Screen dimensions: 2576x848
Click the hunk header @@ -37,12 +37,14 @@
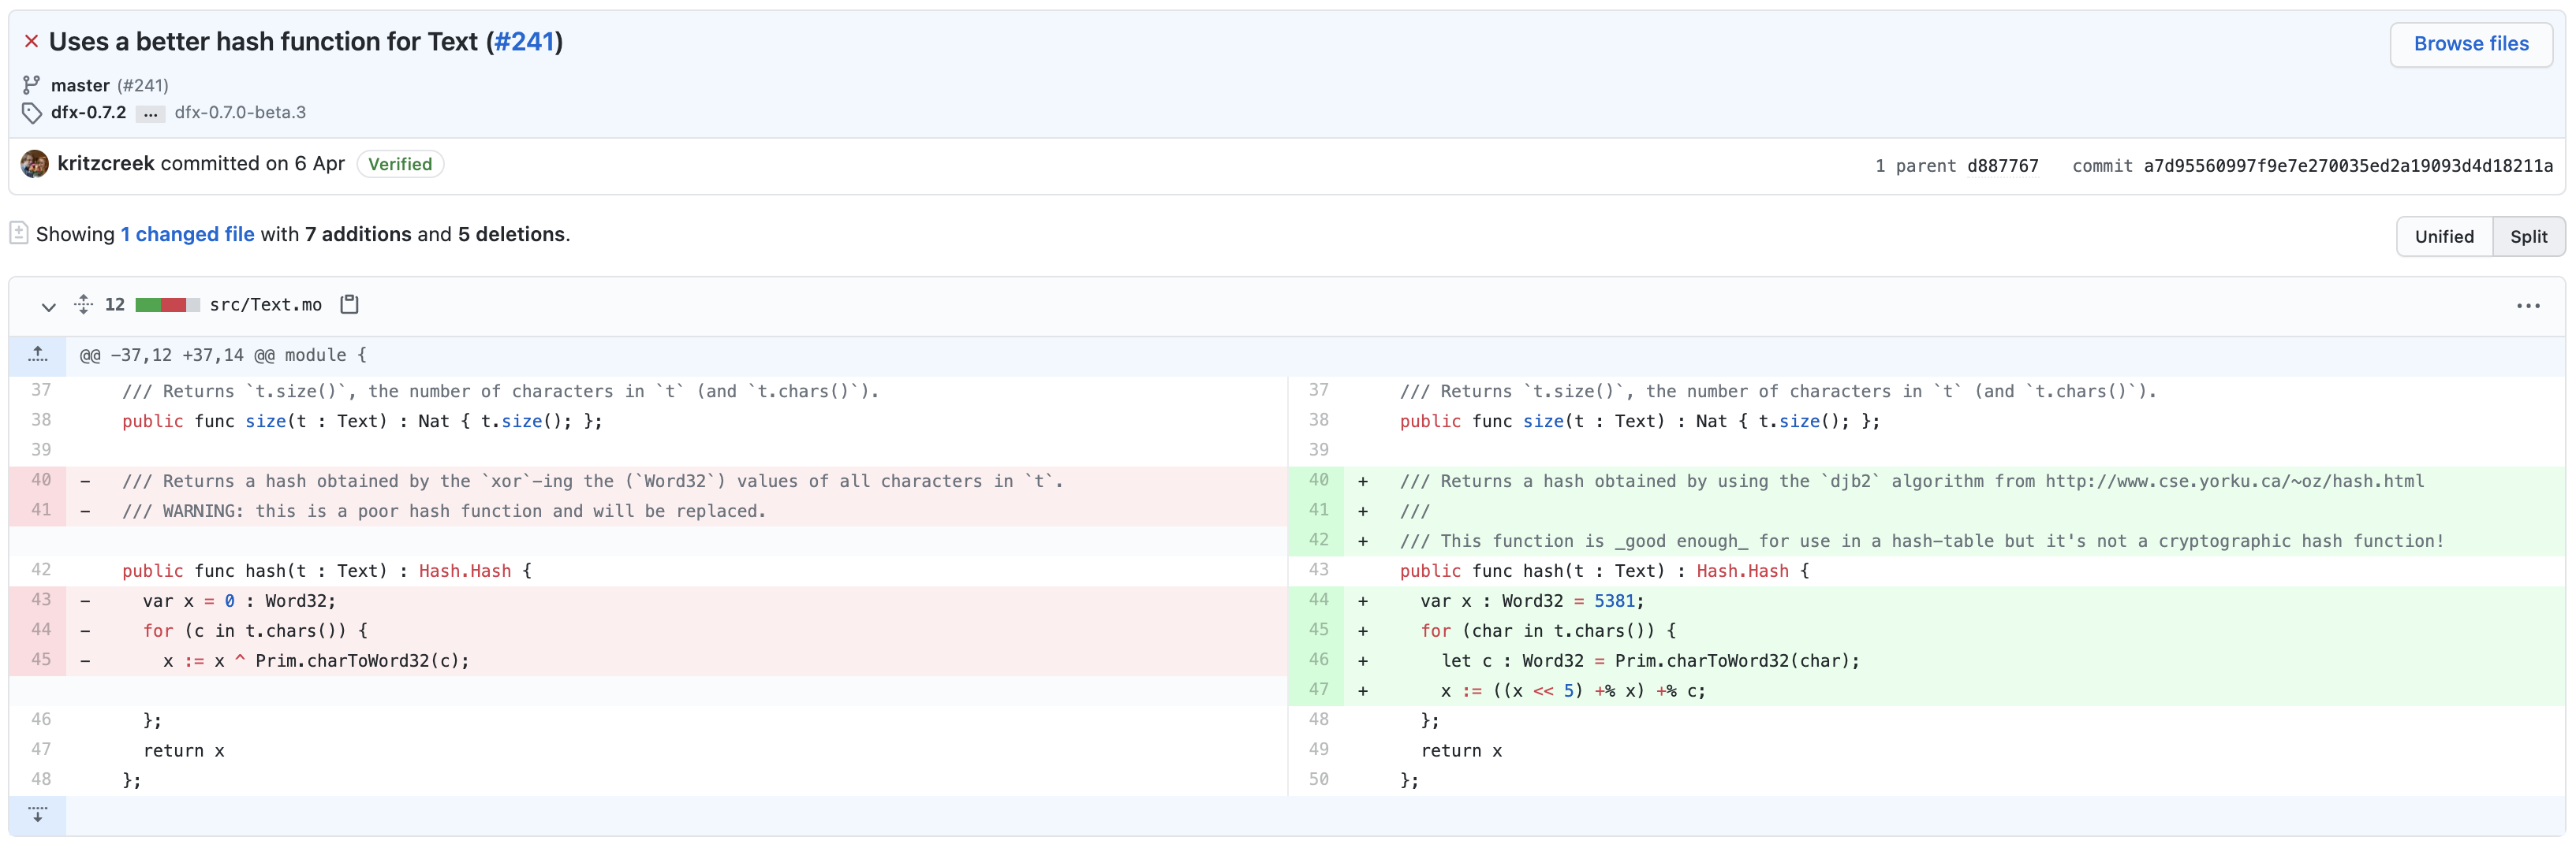coord(223,355)
